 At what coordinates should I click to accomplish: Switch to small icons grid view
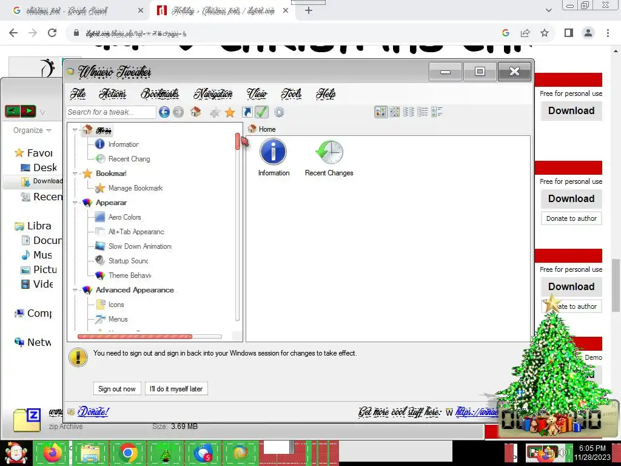[394, 112]
